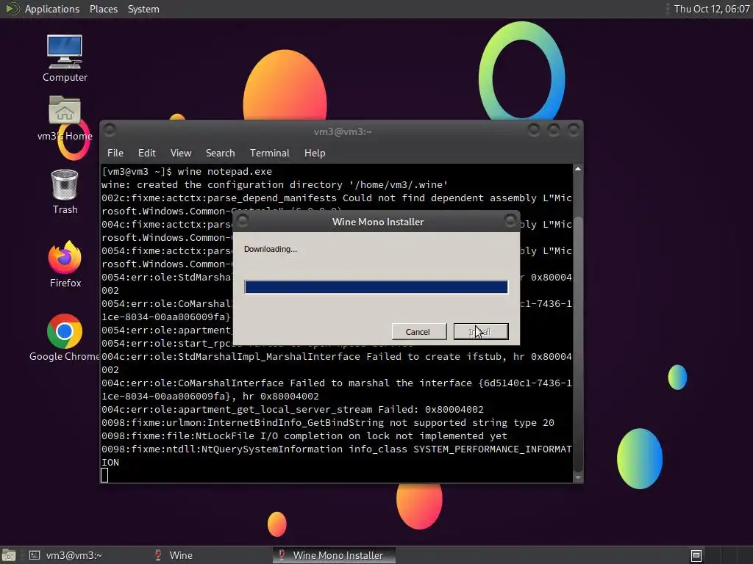Open the Terminal menu in the menubar
The image size is (753, 564).
(269, 153)
